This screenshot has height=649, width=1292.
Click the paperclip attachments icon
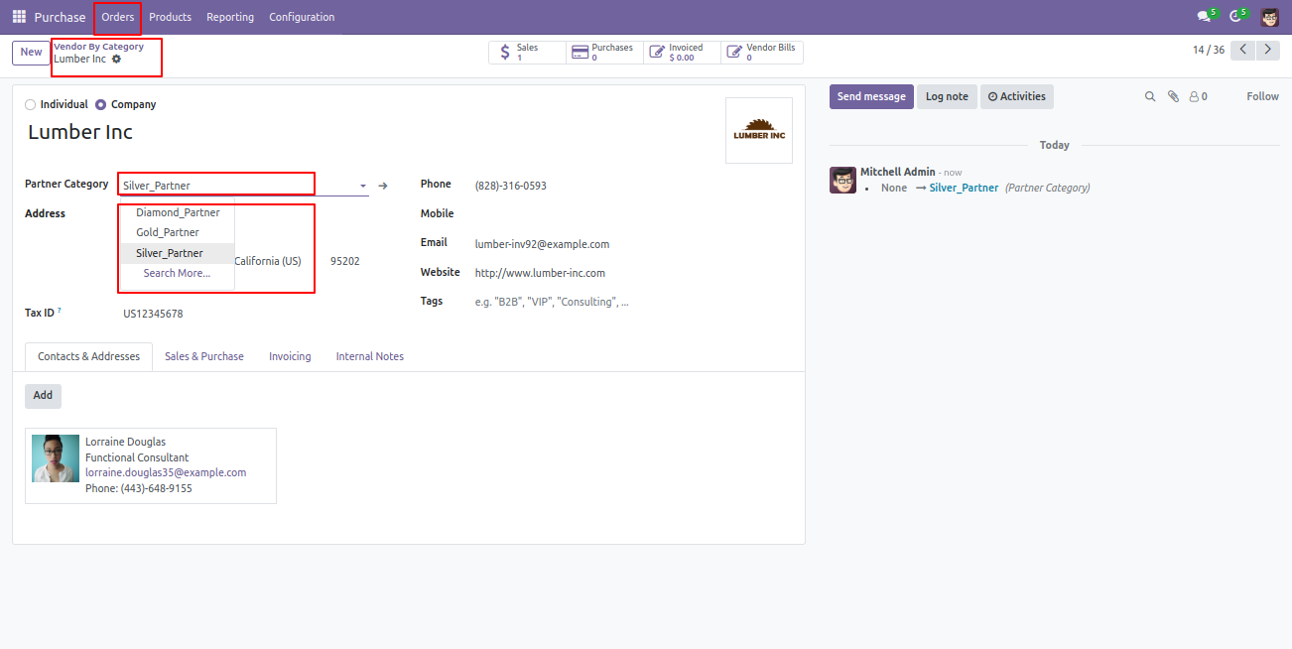(1173, 96)
